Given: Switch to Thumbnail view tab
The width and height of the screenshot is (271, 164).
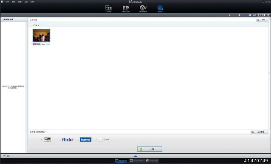Looking at the screenshot, I should 121,161.
